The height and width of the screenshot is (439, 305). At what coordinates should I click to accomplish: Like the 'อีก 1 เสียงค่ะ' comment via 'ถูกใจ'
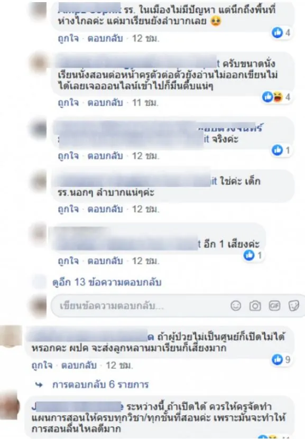[x=68, y=261]
